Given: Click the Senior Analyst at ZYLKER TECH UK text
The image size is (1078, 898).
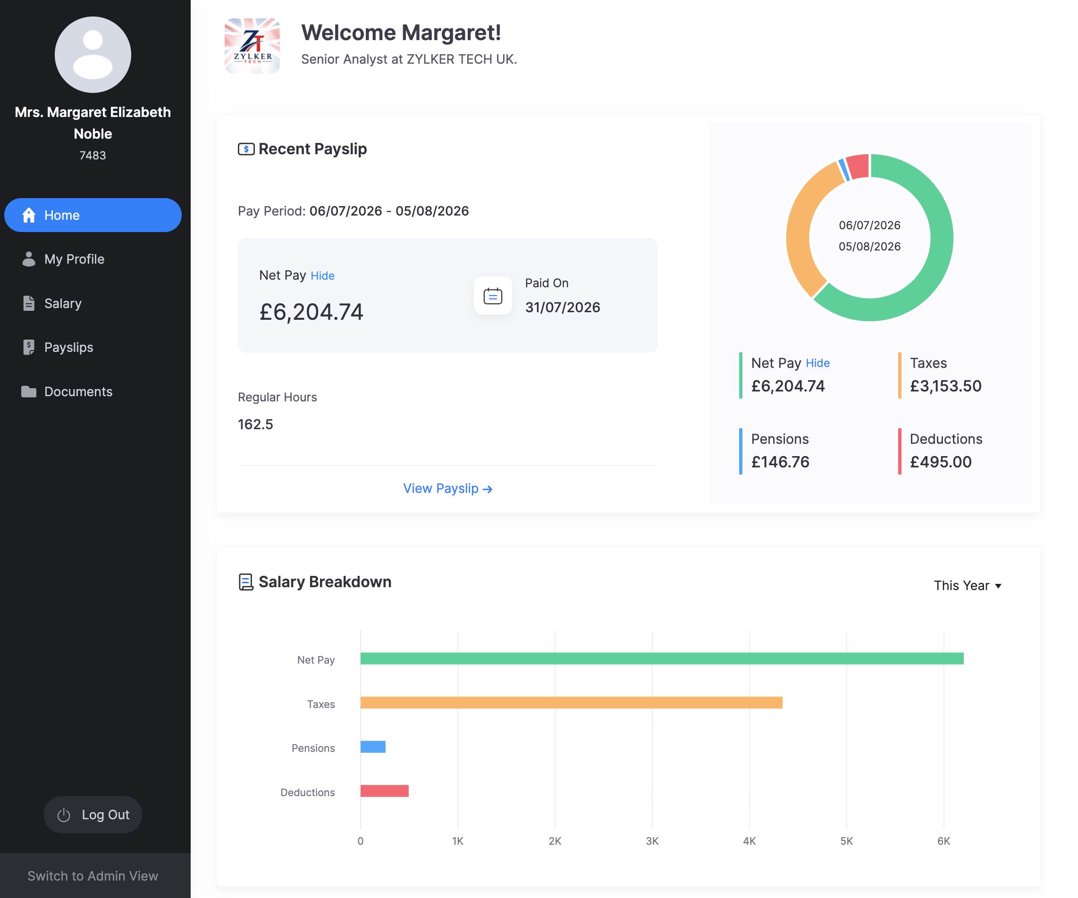Looking at the screenshot, I should point(409,59).
